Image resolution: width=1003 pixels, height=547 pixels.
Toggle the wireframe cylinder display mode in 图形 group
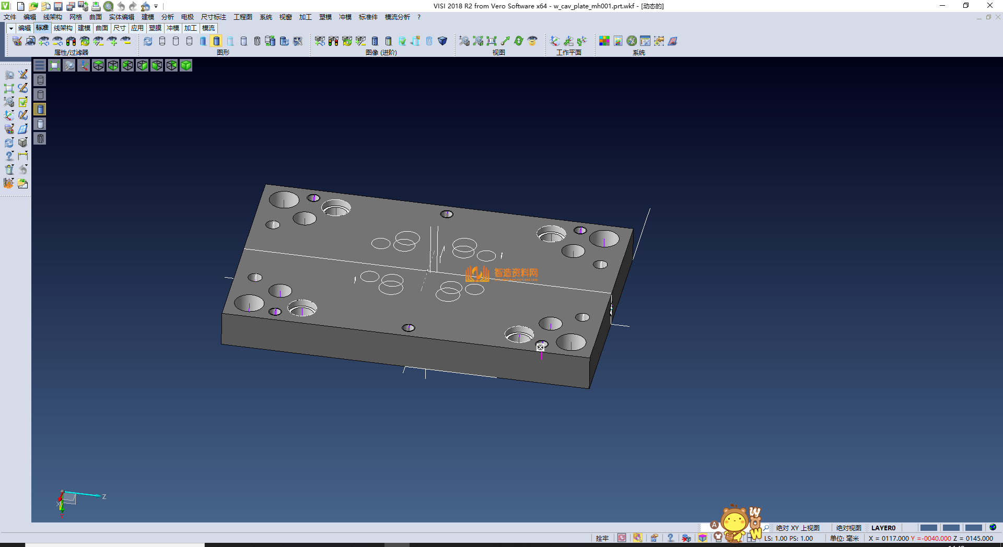point(162,41)
